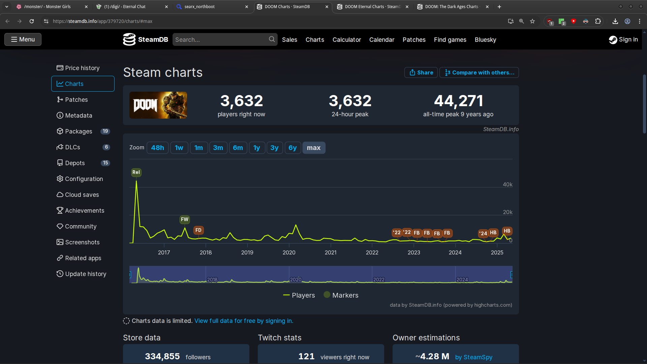Image resolution: width=647 pixels, height=364 pixels.
Task: Open Packages in the sidebar
Action: 83,131
